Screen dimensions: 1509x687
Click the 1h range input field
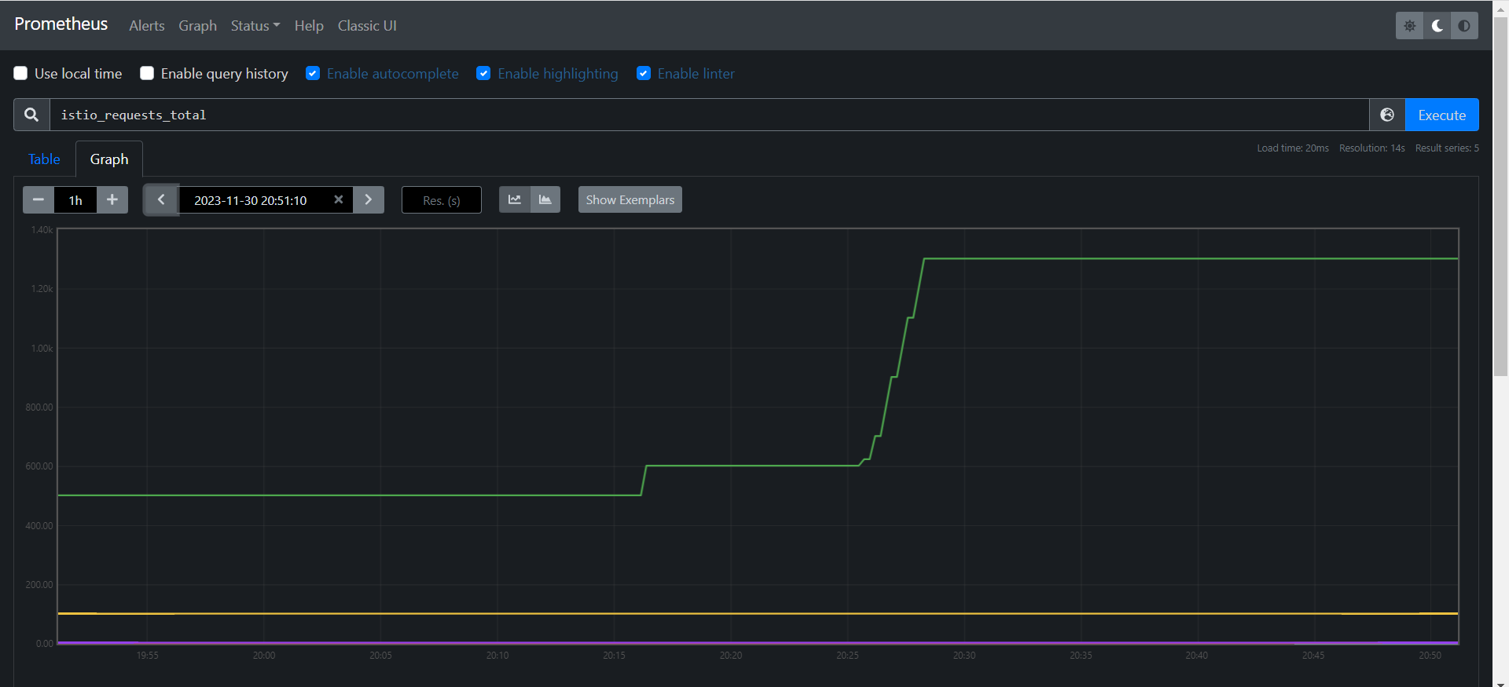(x=75, y=200)
